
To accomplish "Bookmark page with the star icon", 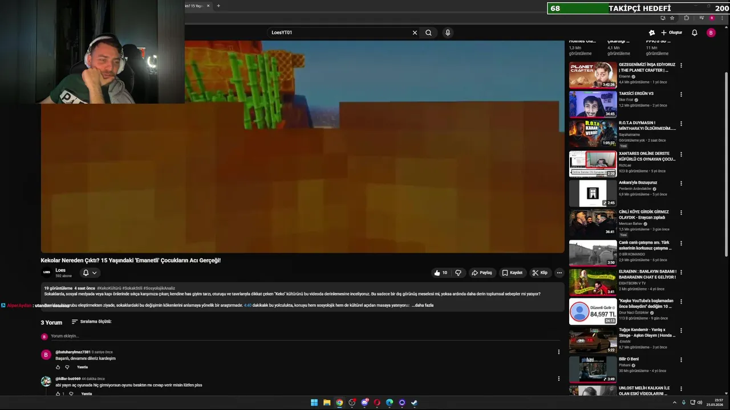I will tap(672, 18).
